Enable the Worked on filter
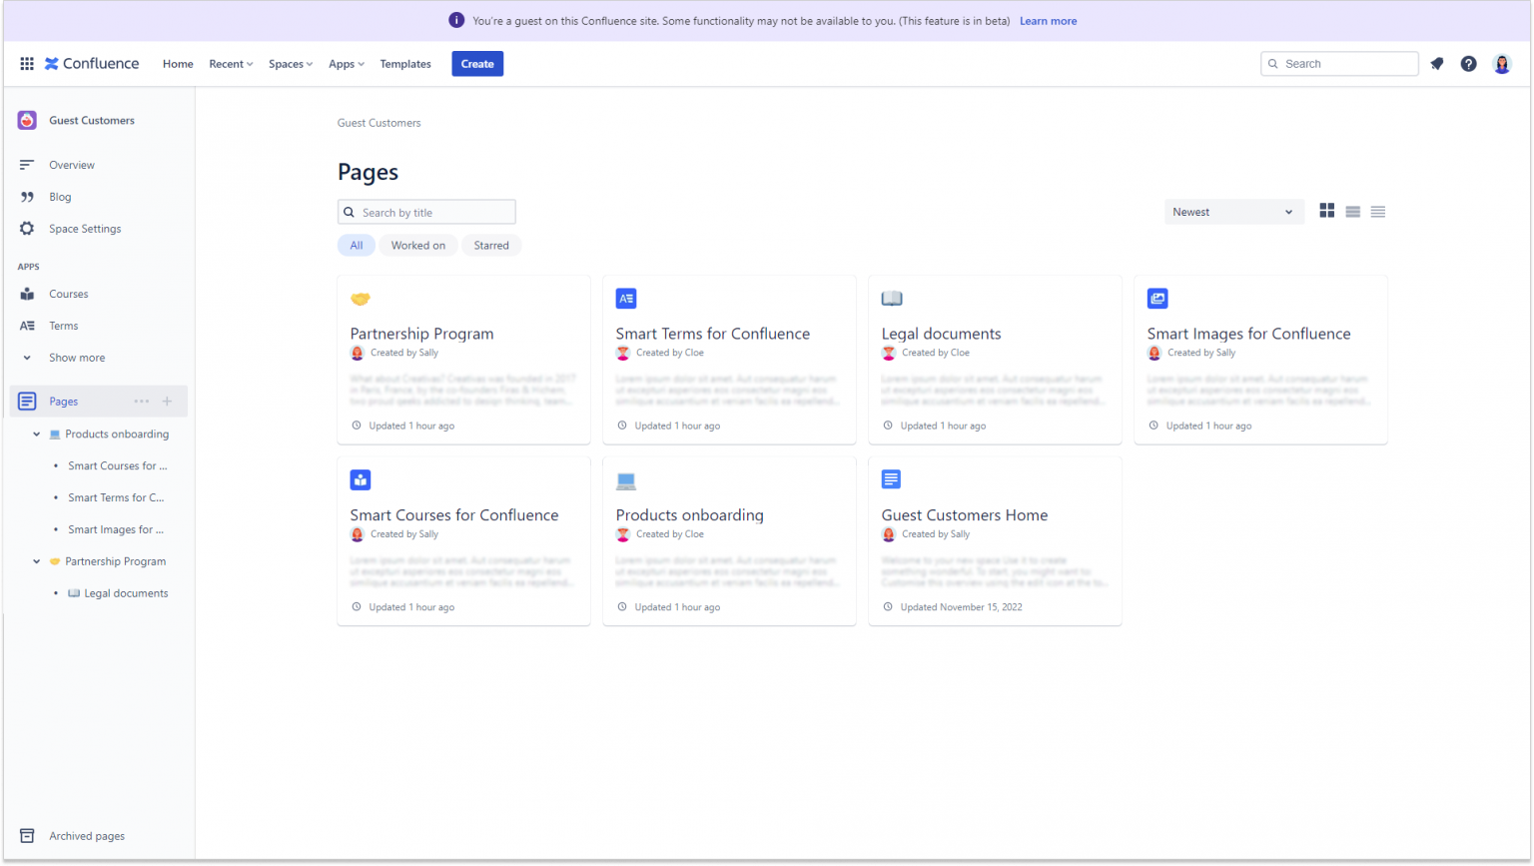Image resolution: width=1534 pixels, height=866 pixels. click(x=417, y=245)
